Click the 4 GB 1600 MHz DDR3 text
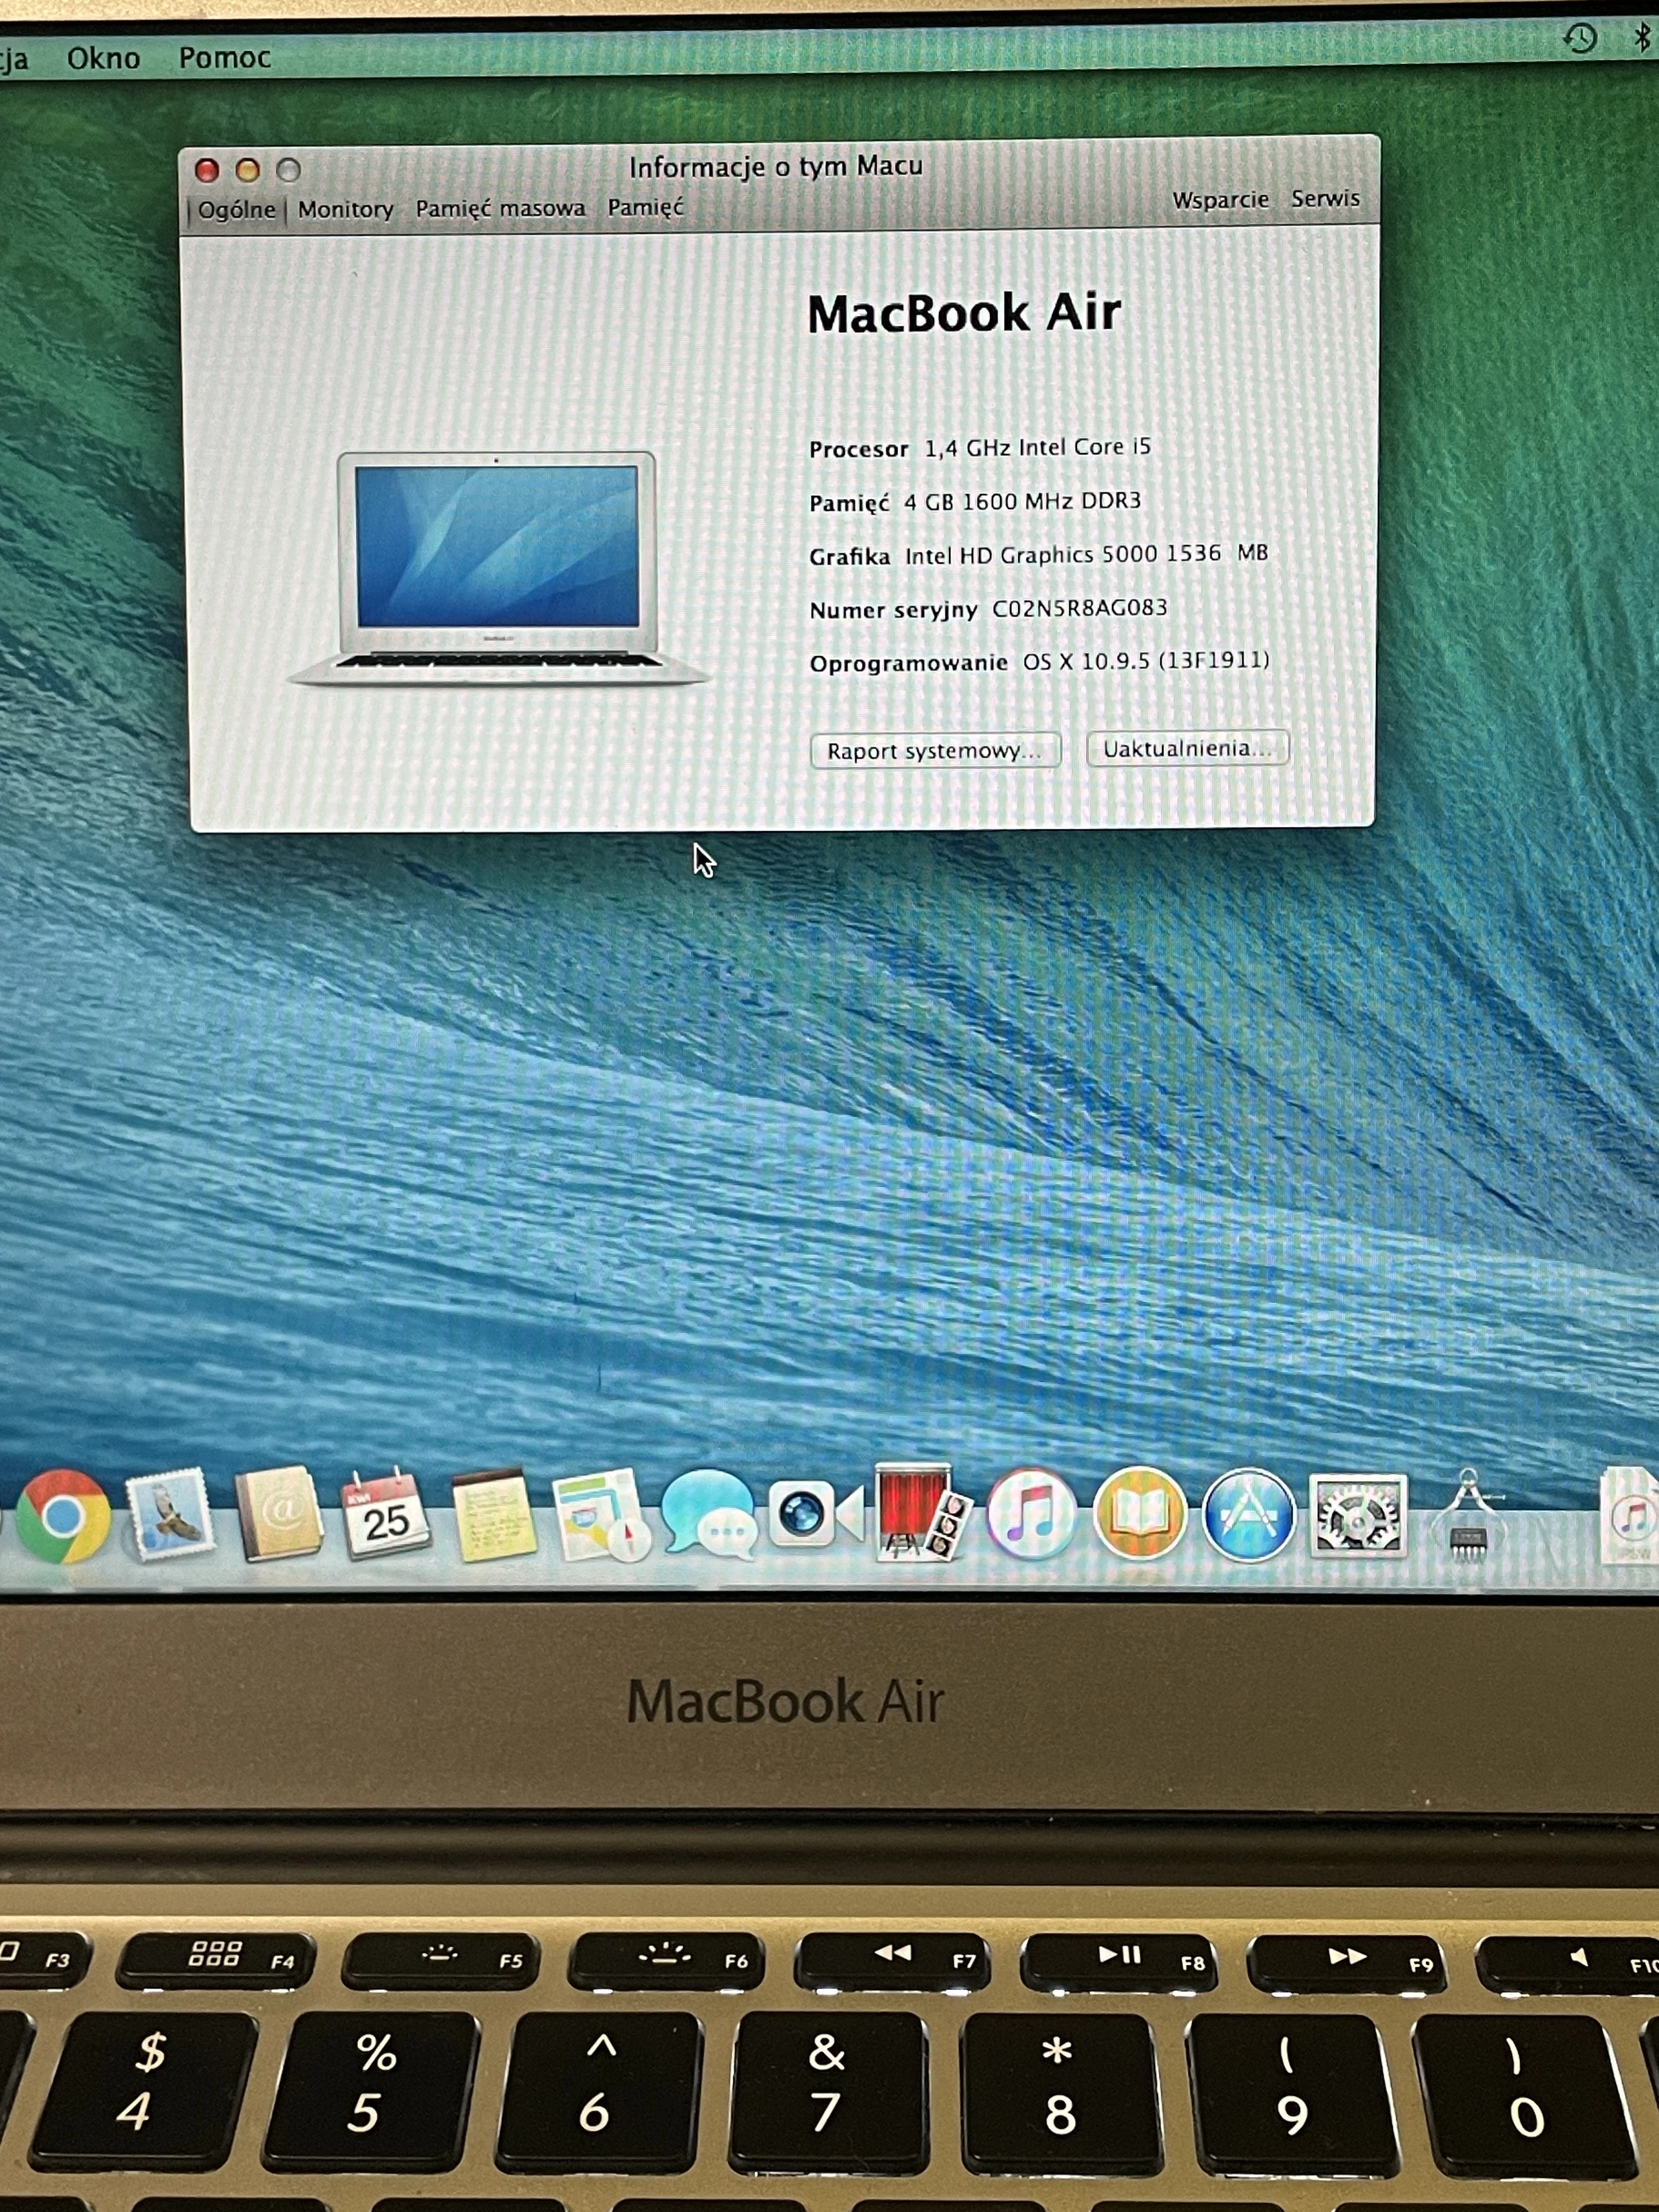 [x=1022, y=501]
